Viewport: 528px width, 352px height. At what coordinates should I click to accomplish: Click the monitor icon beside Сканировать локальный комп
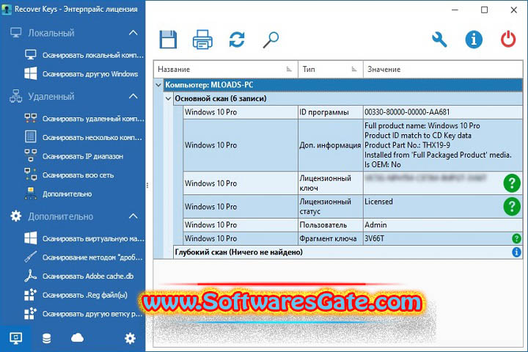31,55
